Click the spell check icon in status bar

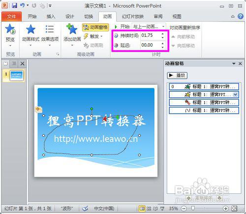click(x=85, y=208)
